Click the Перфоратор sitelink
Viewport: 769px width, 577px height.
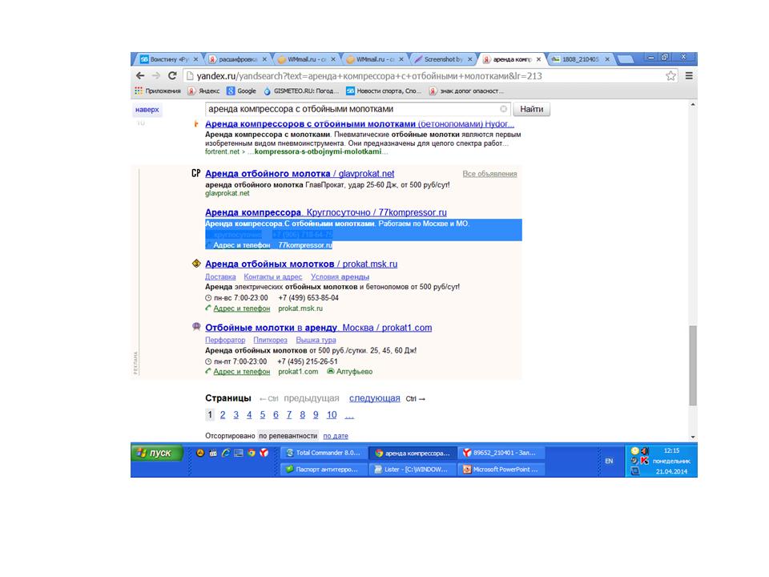tap(225, 340)
